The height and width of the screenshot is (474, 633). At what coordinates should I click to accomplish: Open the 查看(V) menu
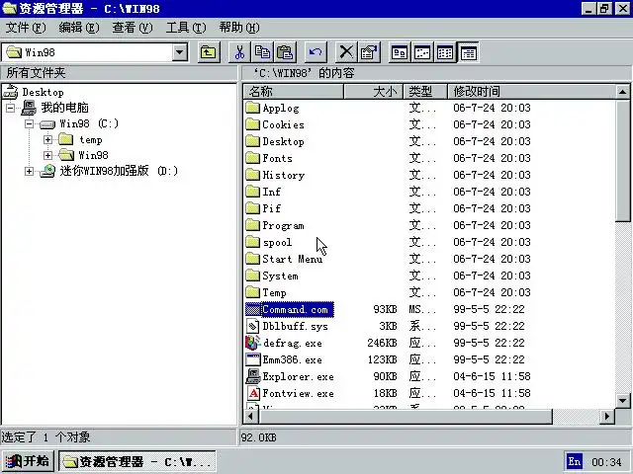coord(132,28)
